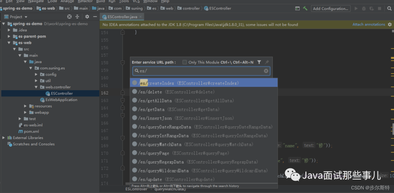Click Collapse All icon in Project panel
Screen dimensions: 394x193
(77, 17)
